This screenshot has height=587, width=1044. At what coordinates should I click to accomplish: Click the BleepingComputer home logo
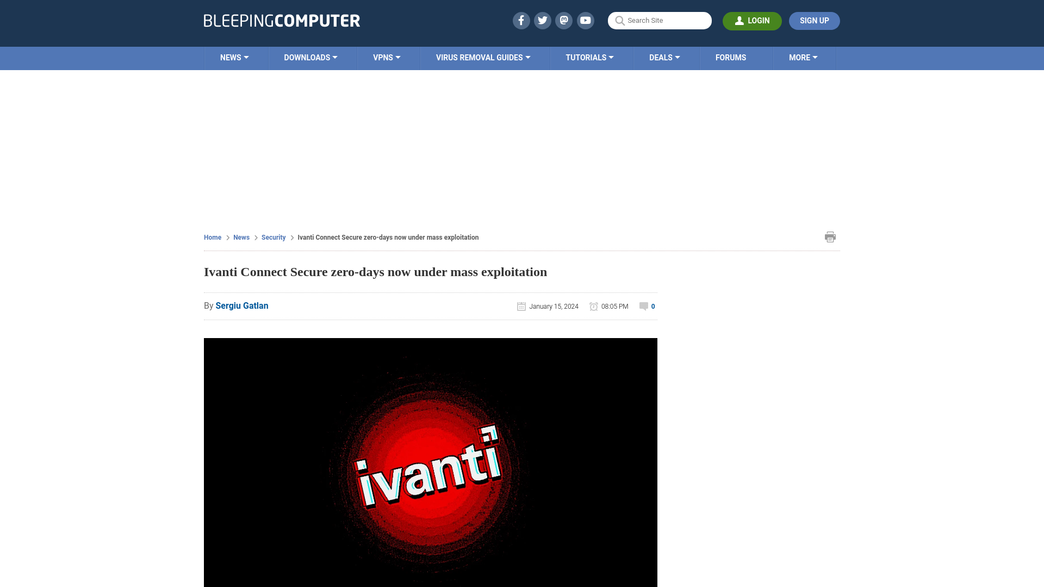281,20
